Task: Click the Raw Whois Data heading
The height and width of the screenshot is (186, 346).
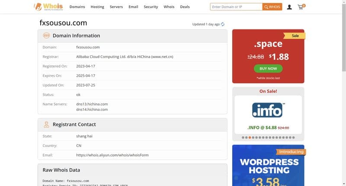Action: pyautogui.click(x=61, y=170)
